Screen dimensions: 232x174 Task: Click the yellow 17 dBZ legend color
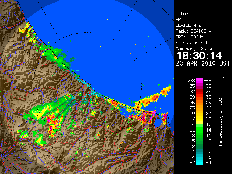pyautogui.click(x=199, y=119)
